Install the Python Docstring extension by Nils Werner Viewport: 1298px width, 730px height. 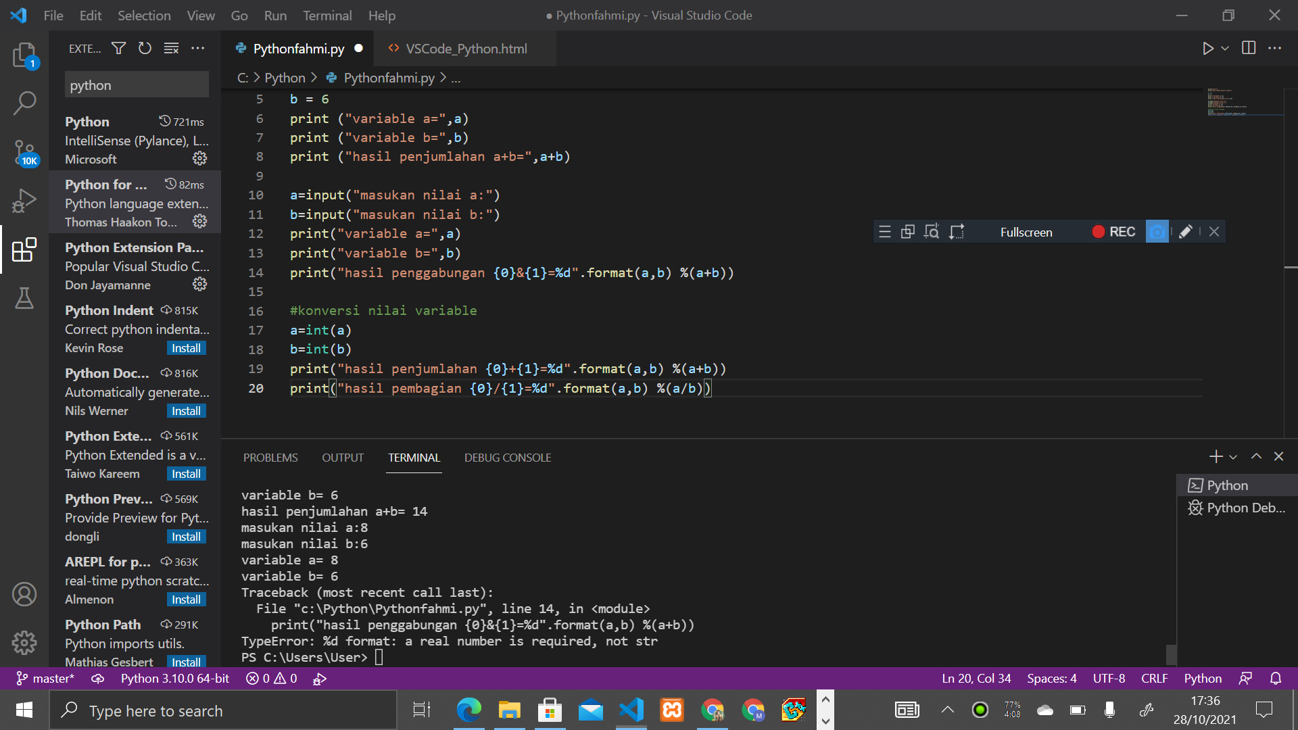(186, 411)
